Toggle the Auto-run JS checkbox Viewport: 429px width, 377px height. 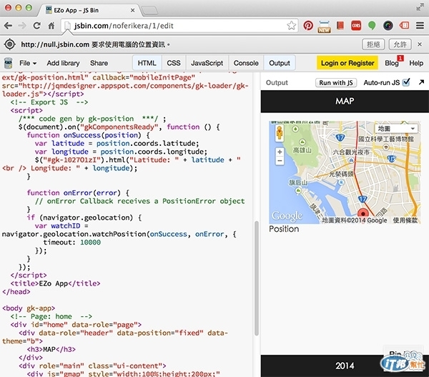(x=406, y=82)
